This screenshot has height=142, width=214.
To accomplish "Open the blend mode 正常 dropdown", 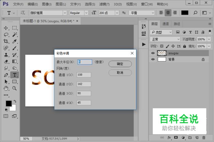I will (x=165, y=39).
